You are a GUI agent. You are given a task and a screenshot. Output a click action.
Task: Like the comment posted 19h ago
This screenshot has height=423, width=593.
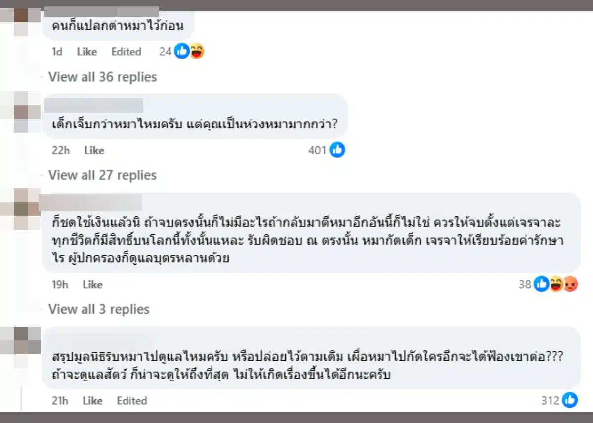point(92,285)
